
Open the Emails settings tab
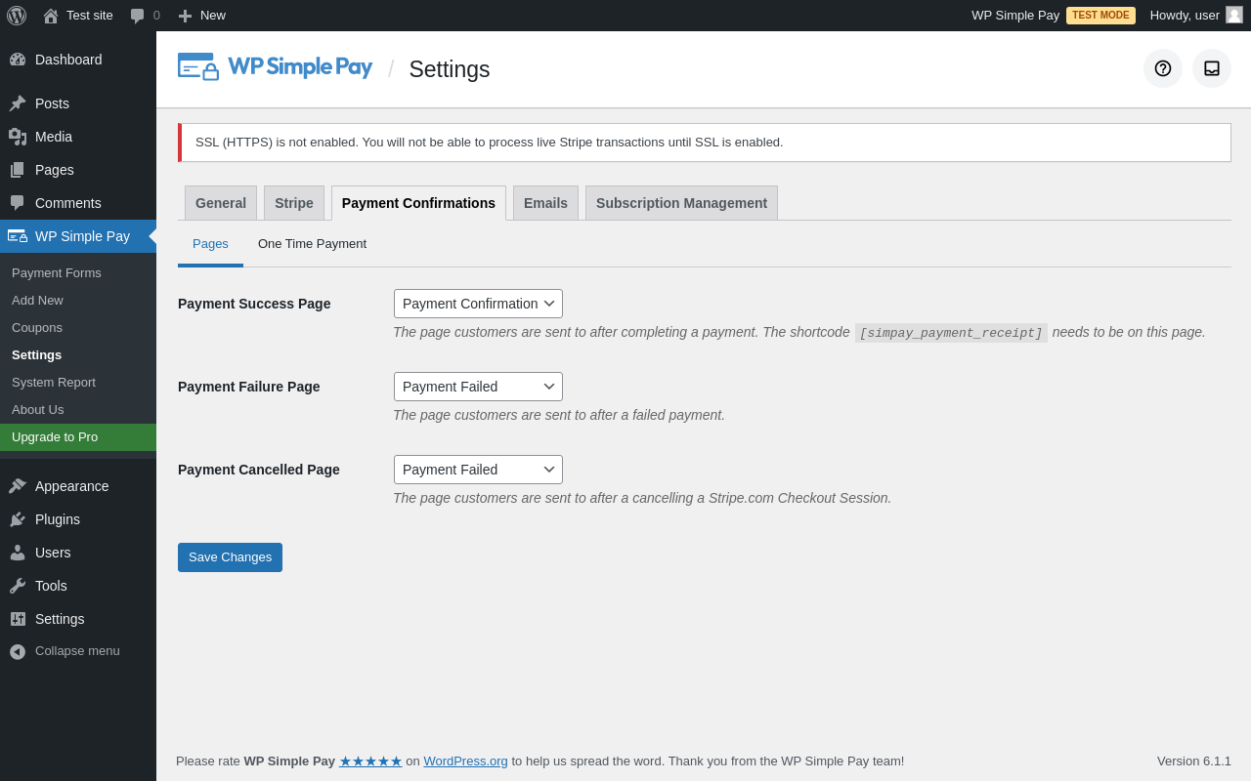pos(545,203)
